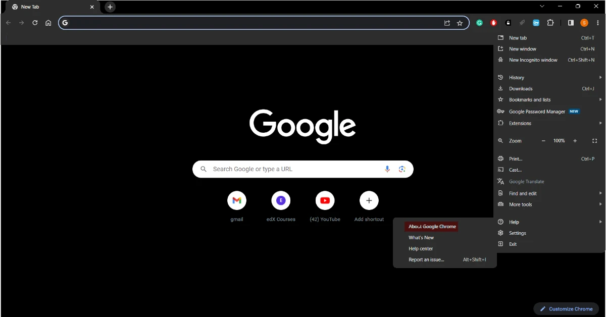Image resolution: width=606 pixels, height=317 pixels.
Task: Select New tab menu item
Action: 549,38
